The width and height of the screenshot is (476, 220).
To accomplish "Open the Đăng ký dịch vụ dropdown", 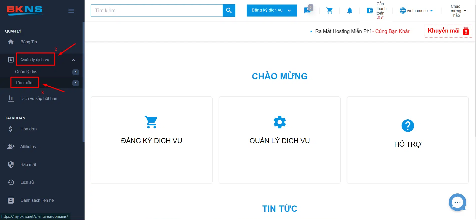I will [272, 11].
